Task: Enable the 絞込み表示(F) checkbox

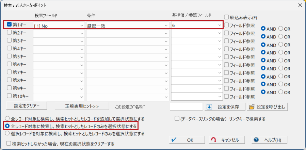Action: click(x=227, y=17)
